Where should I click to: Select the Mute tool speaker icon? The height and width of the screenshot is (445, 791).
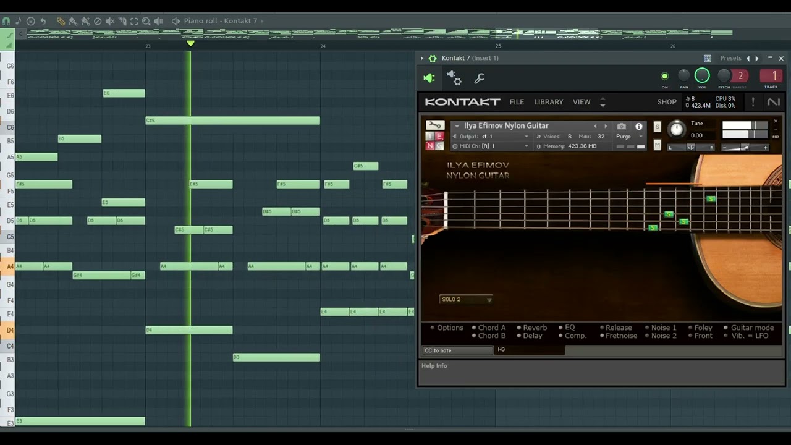(x=110, y=21)
